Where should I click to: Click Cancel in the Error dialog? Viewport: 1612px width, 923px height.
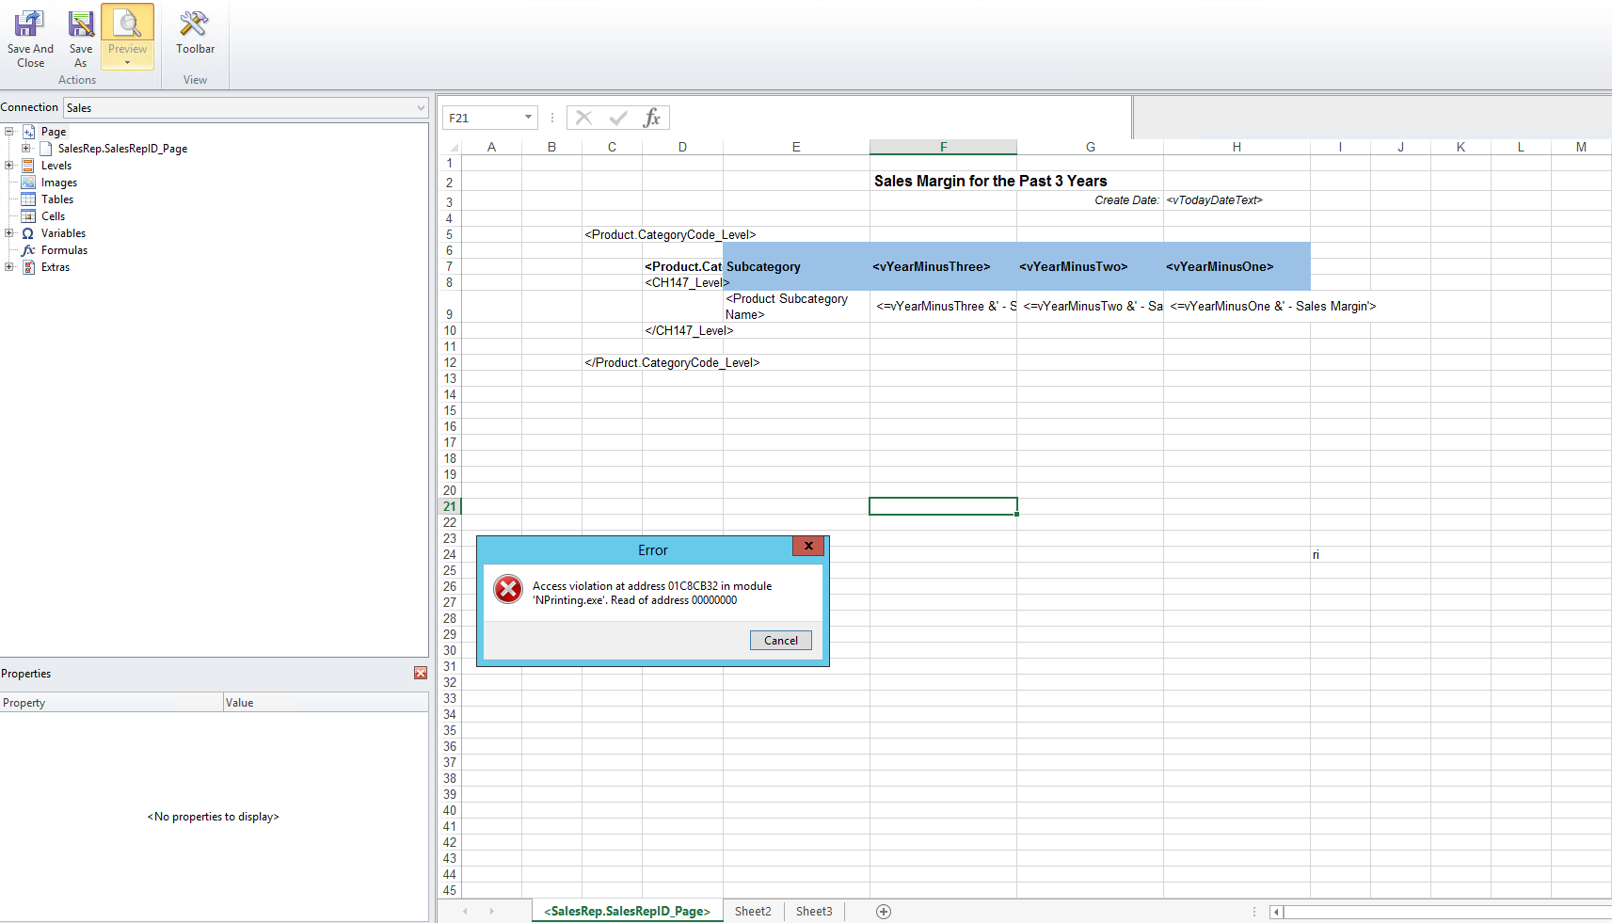click(781, 640)
